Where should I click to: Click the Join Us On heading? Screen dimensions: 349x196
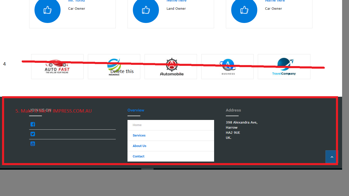pyautogui.click(x=41, y=110)
